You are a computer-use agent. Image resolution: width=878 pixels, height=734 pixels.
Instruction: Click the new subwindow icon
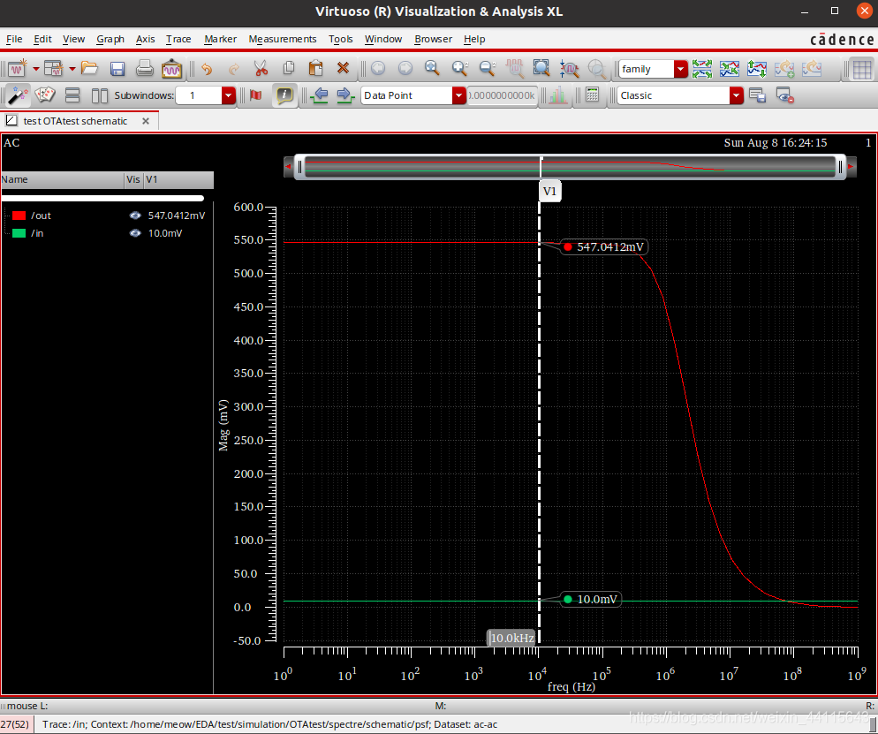click(54, 68)
